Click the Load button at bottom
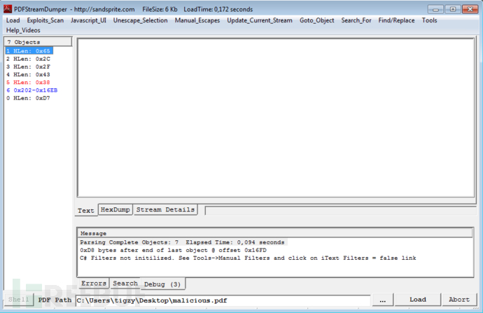This screenshot has width=483, height=313. [x=418, y=300]
